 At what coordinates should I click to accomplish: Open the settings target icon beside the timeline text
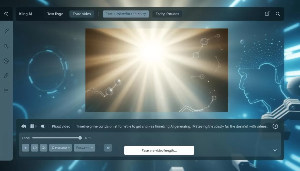[275, 126]
